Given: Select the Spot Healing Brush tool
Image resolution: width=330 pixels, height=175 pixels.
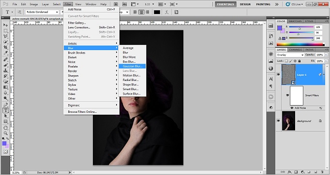Looking at the screenshot, I should coord(5,59).
